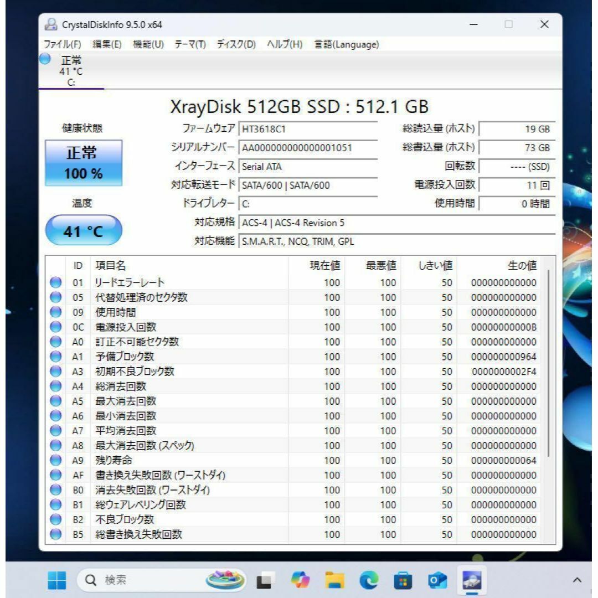Click the status orb beside ID A5 最大消去回数

click(x=56, y=401)
